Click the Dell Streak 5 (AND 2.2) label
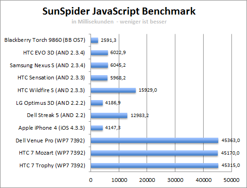This screenshot has width=247, height=188. 56,115
